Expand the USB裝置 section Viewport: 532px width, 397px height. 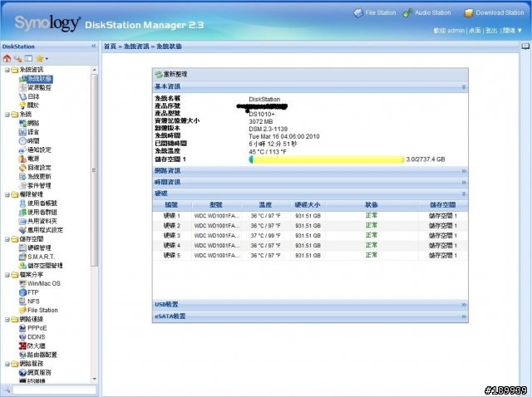tap(464, 305)
